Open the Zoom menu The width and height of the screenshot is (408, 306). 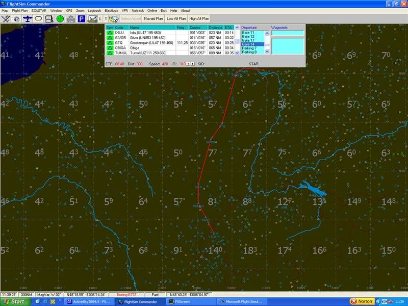pyautogui.click(x=80, y=11)
